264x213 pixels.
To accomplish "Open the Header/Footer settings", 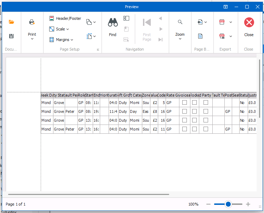I will coord(65,18).
